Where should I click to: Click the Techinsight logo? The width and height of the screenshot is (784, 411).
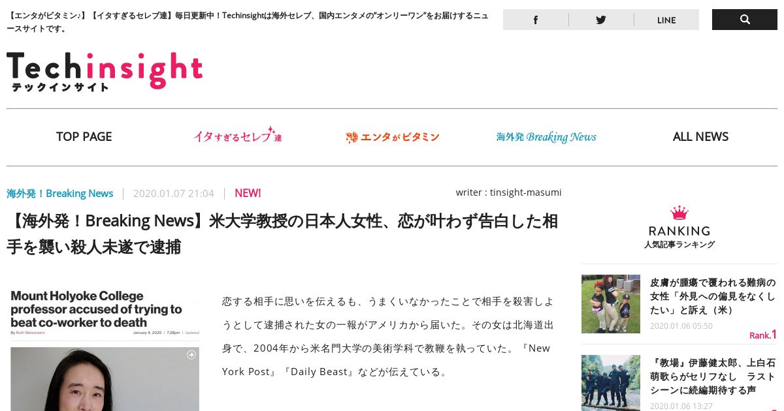105,71
